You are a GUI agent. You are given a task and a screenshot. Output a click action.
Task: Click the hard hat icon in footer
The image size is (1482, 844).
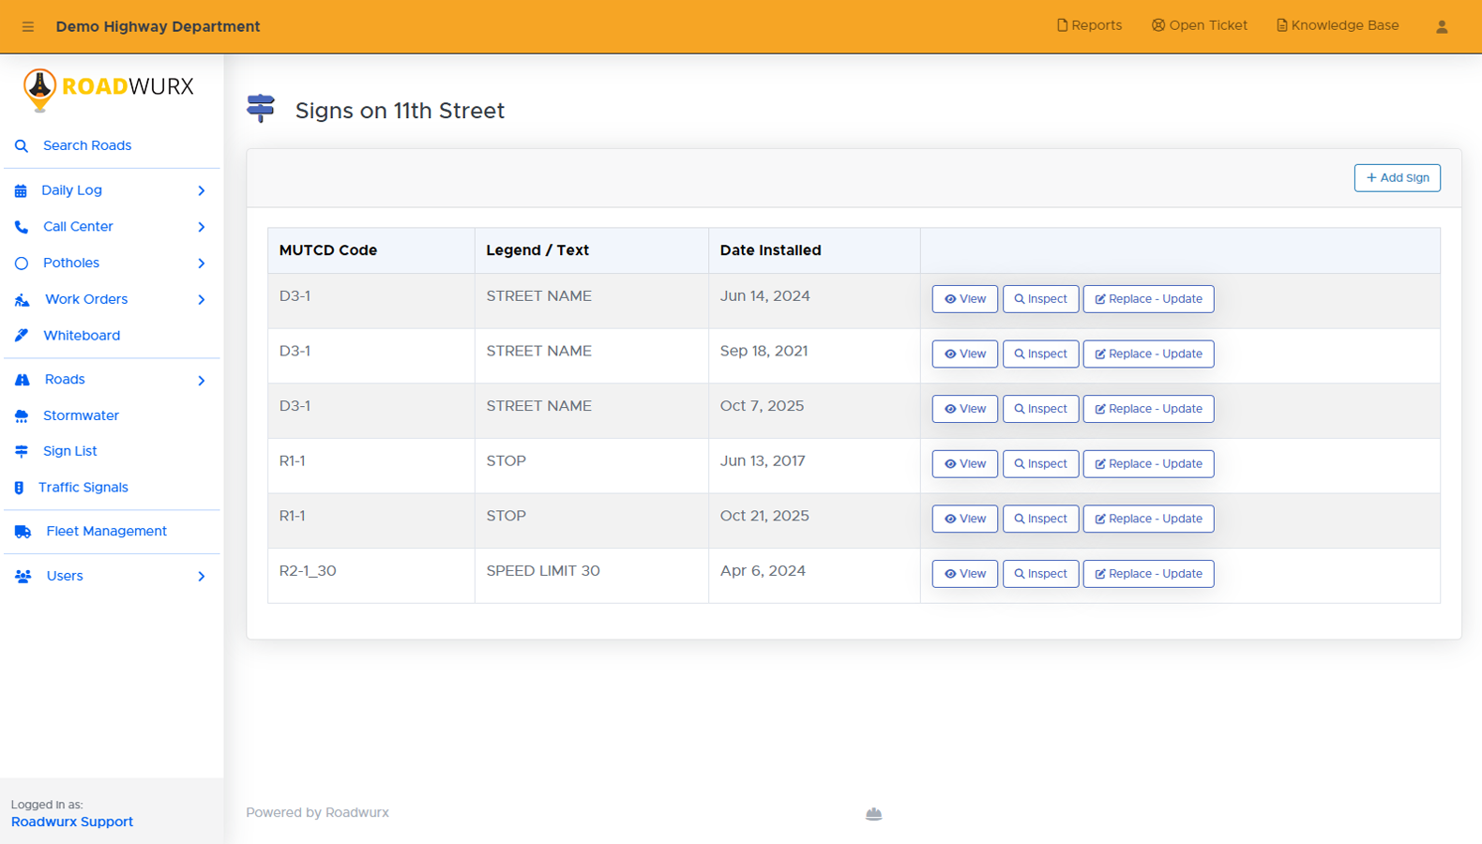coord(873,814)
